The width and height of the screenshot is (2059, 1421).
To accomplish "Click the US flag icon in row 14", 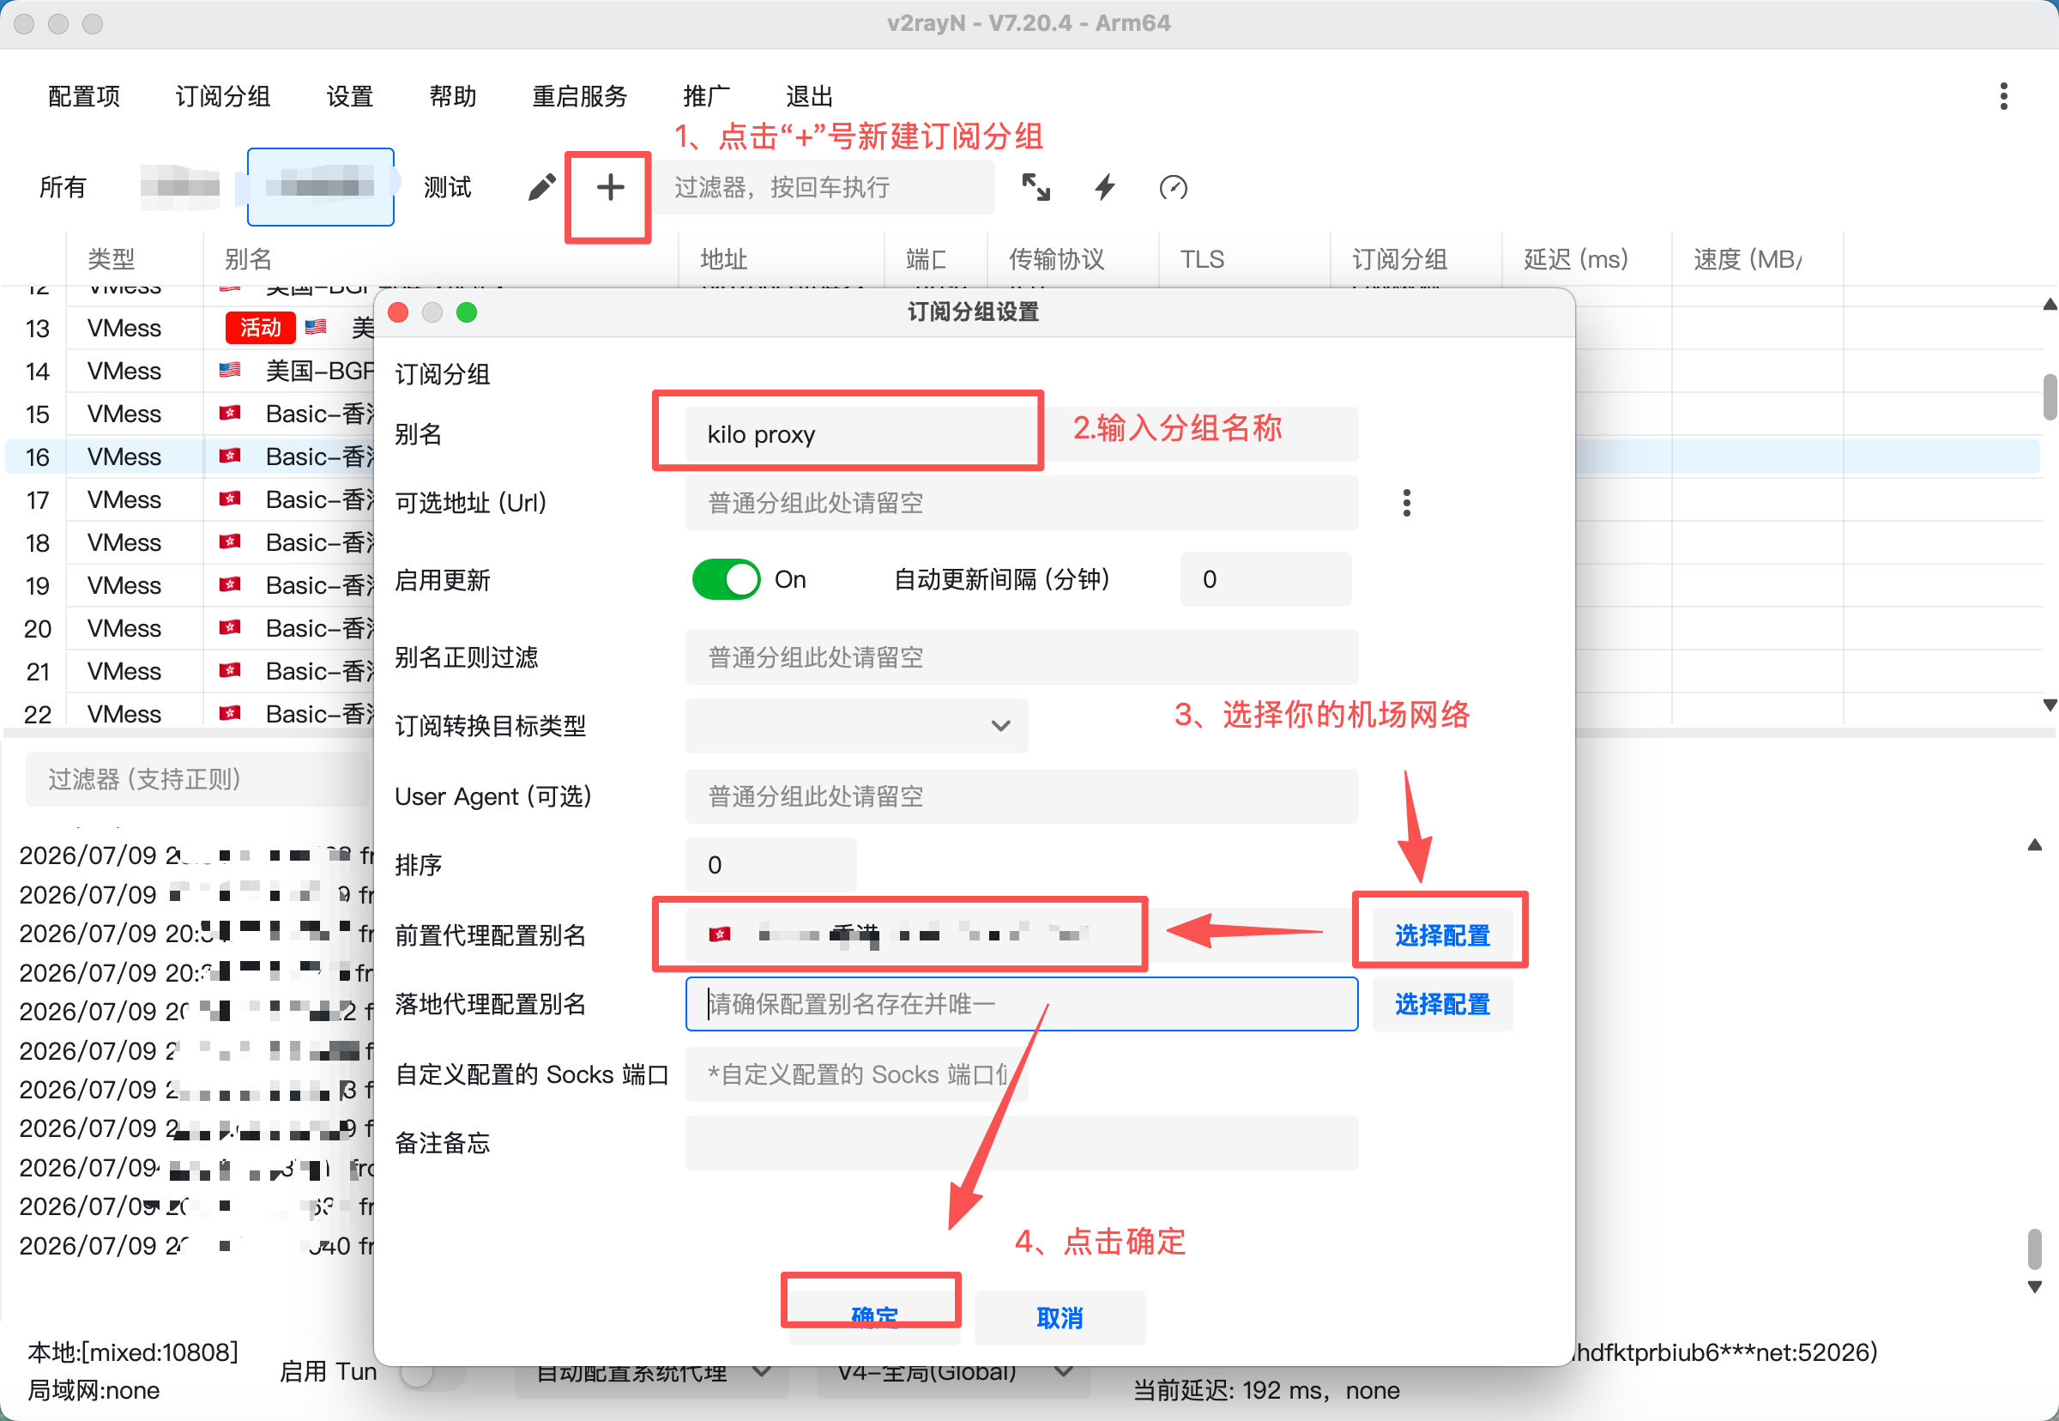I will [x=230, y=370].
